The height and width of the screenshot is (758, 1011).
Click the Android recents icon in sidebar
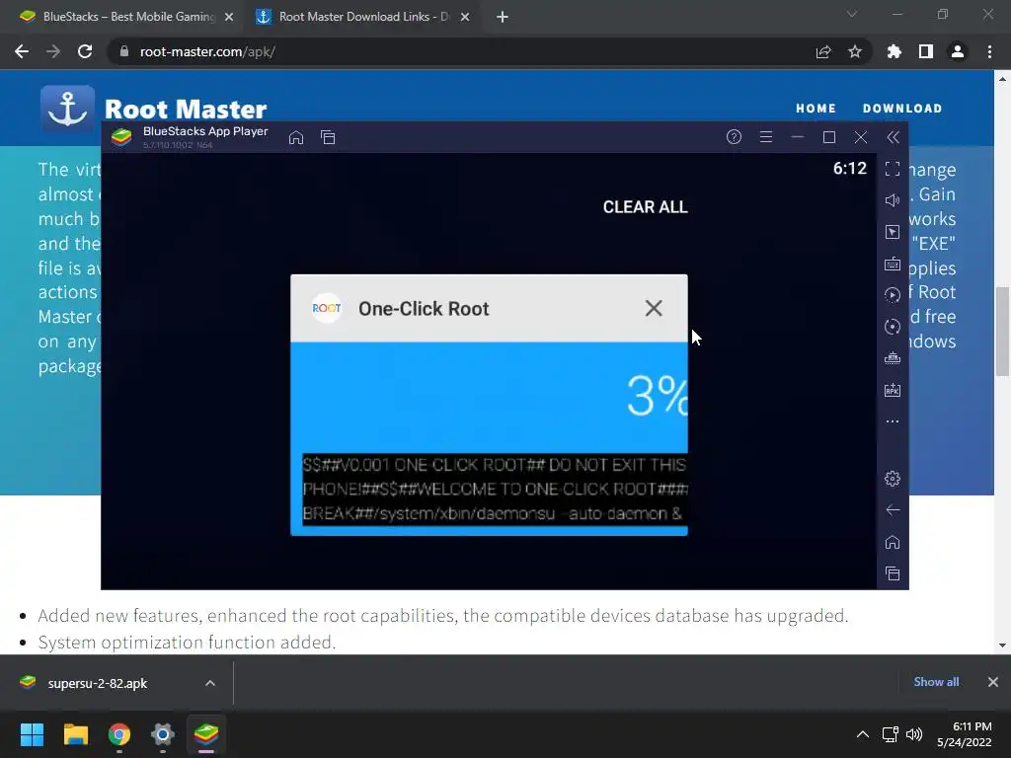[893, 573]
